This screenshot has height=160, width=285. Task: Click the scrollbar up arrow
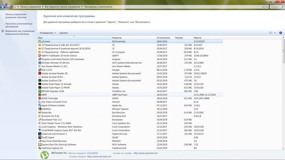[x=283, y=37]
